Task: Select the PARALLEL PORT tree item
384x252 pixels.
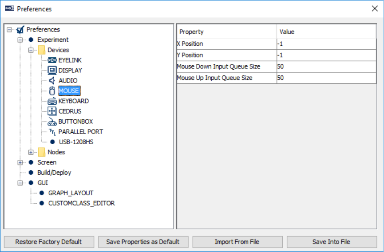Action: 80,132
